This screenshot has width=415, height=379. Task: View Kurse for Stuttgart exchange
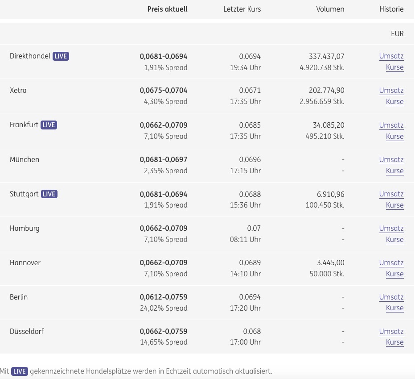[394, 205]
